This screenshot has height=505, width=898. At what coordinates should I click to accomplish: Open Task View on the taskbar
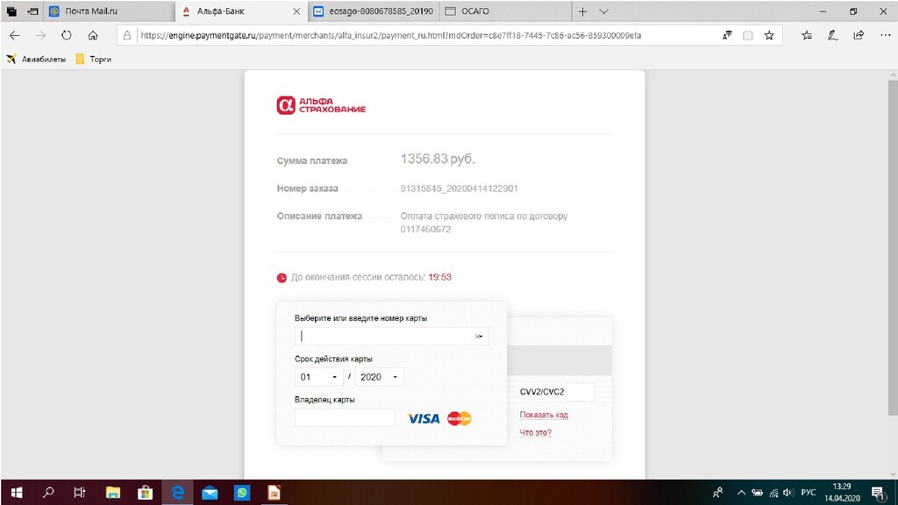(x=80, y=493)
